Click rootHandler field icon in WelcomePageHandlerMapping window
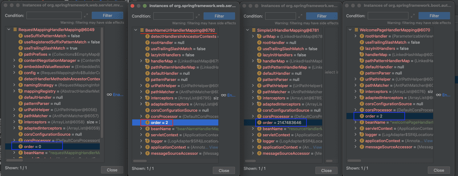 pos(362,36)
